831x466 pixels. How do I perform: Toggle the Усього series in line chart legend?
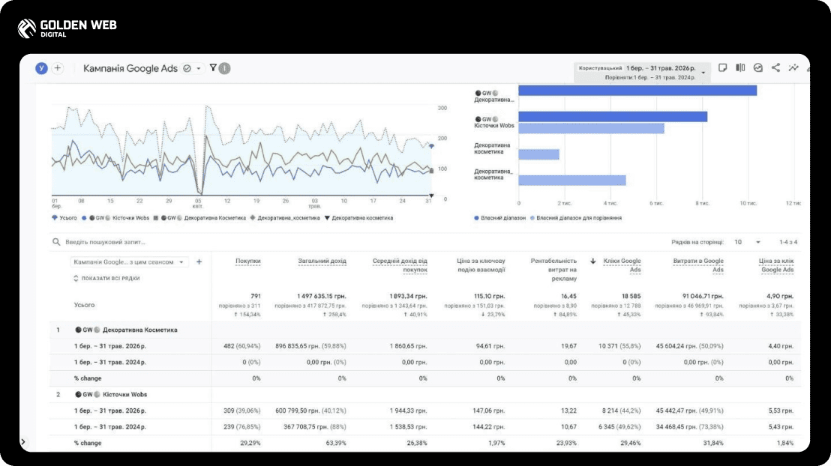[x=64, y=218]
